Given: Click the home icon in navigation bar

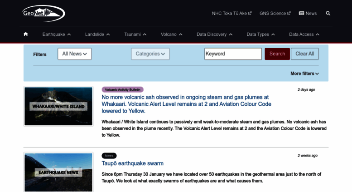Looking at the screenshot, I should pyautogui.click(x=25, y=34).
